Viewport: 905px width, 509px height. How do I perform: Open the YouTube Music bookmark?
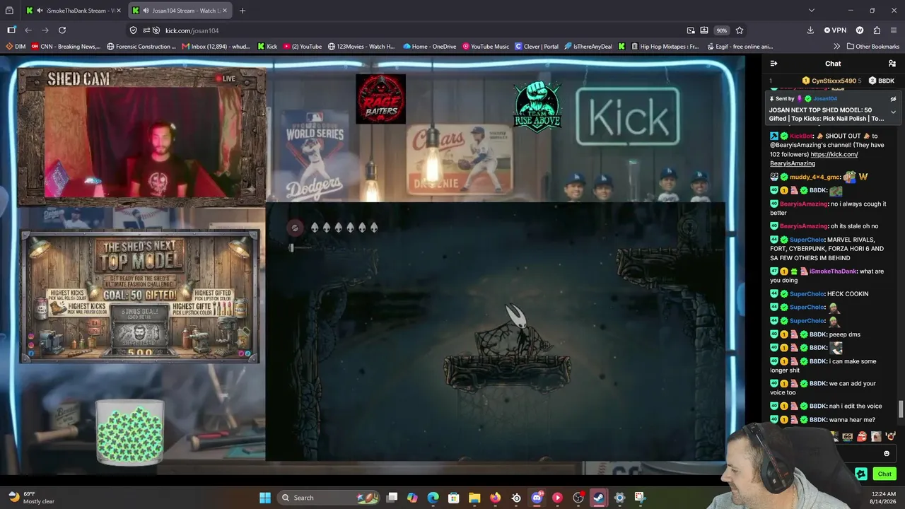(486, 47)
